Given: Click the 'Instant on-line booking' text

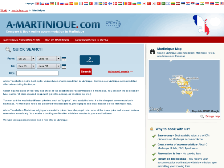Looking at the screenshot, I should 172,159.
